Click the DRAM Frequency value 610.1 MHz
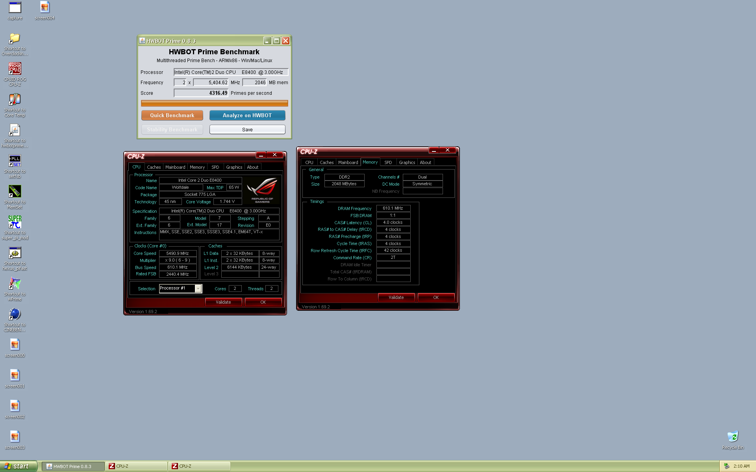Viewport: 756px width, 472px height. (x=393, y=208)
